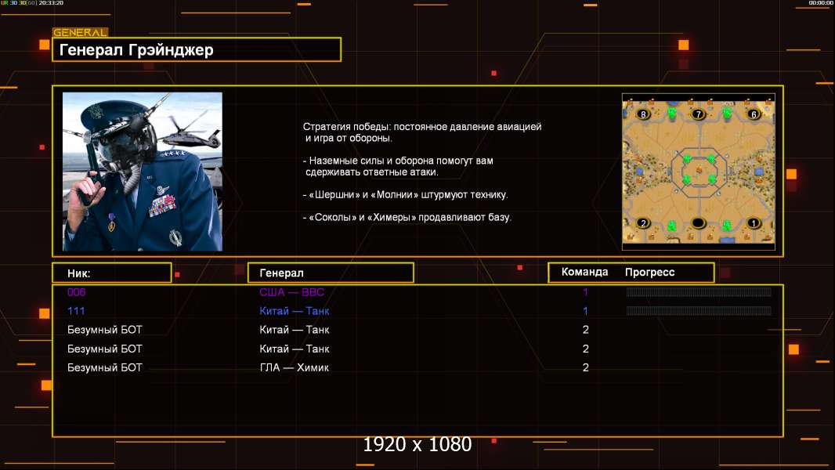
Task: Click the 'Стратегия победы' tip line
Action: (x=422, y=132)
